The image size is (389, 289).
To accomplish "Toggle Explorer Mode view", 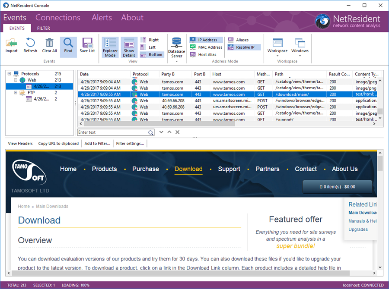I will click(110, 47).
